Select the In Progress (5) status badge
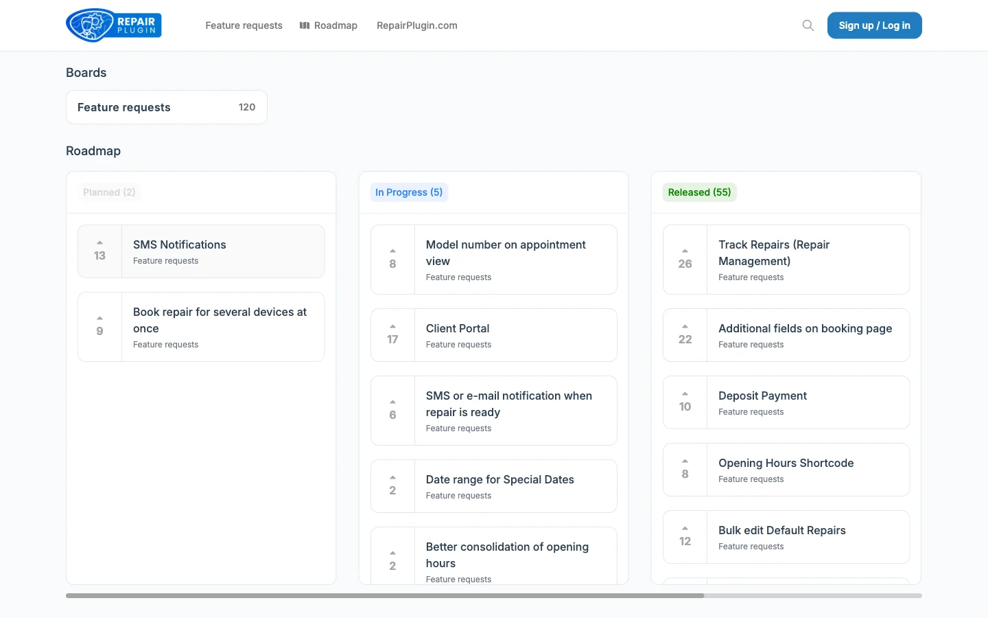The width and height of the screenshot is (988, 618). [x=409, y=192]
